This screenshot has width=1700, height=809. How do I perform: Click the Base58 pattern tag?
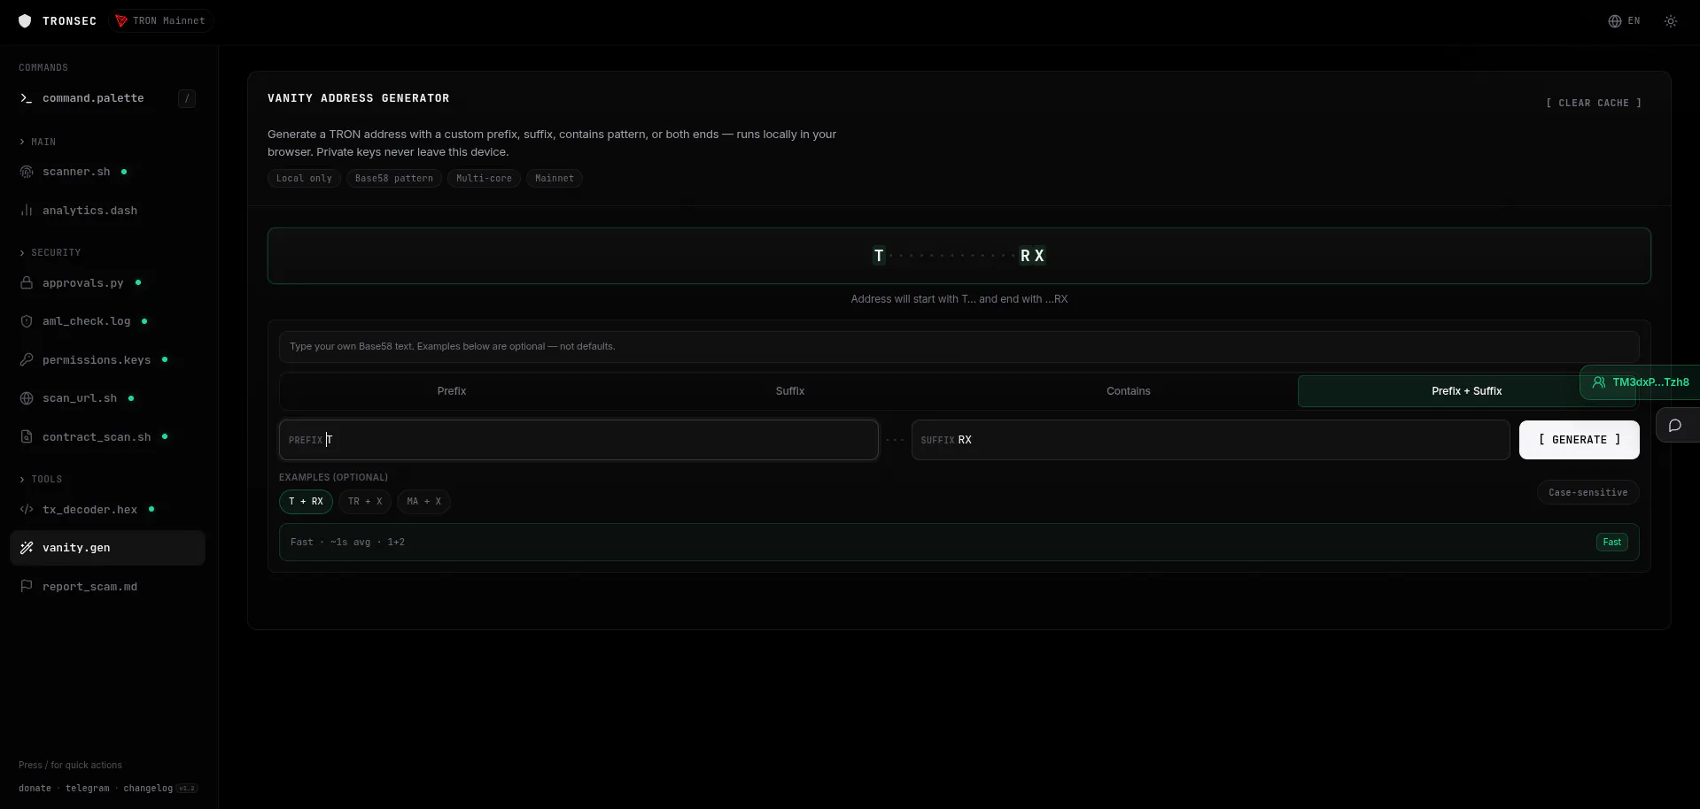coord(394,179)
